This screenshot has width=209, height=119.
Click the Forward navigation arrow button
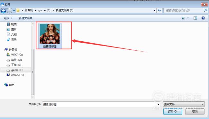point(9,11)
